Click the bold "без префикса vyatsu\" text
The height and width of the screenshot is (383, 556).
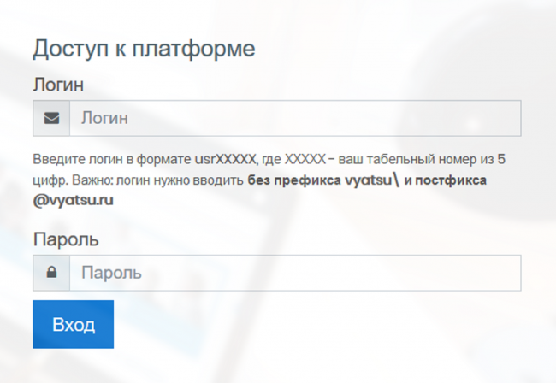tap(323, 180)
